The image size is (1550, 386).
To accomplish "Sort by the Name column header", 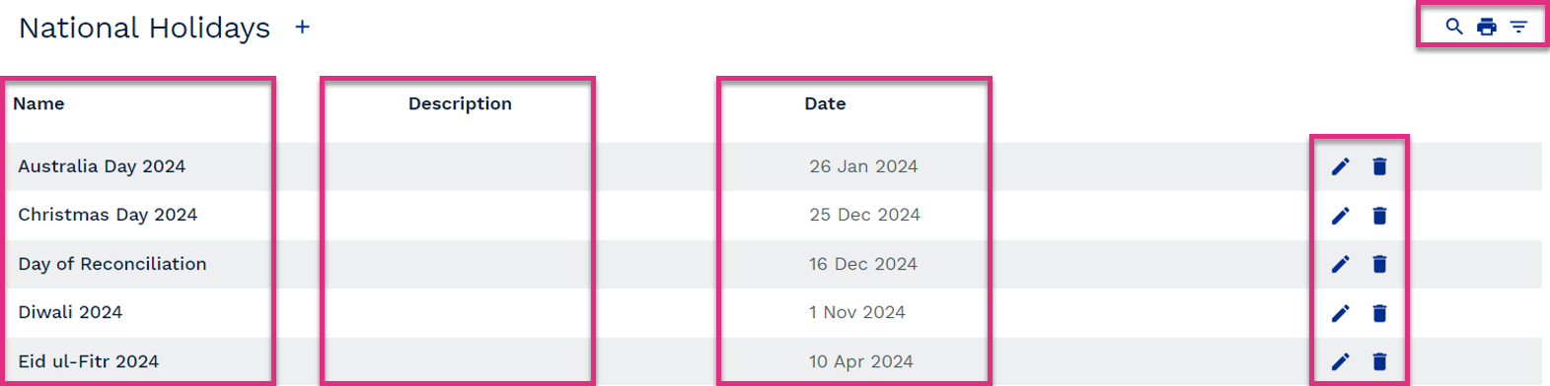I will click(38, 103).
